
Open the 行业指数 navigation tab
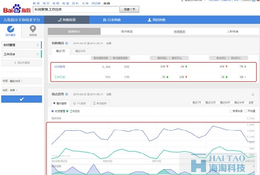112,20
